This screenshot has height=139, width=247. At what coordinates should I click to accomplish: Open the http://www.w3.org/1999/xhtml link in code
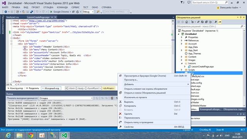pos(47,20)
